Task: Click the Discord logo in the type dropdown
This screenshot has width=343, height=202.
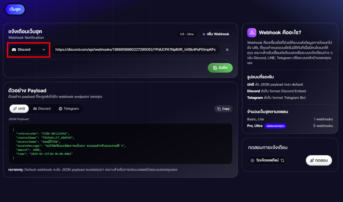Action: pyautogui.click(x=14, y=50)
